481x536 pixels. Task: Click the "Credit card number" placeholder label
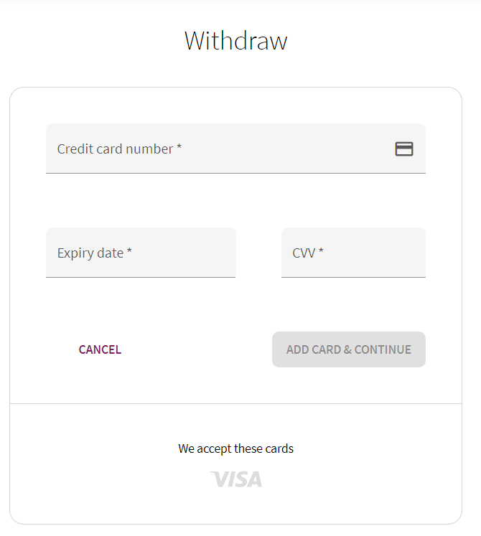coord(116,149)
